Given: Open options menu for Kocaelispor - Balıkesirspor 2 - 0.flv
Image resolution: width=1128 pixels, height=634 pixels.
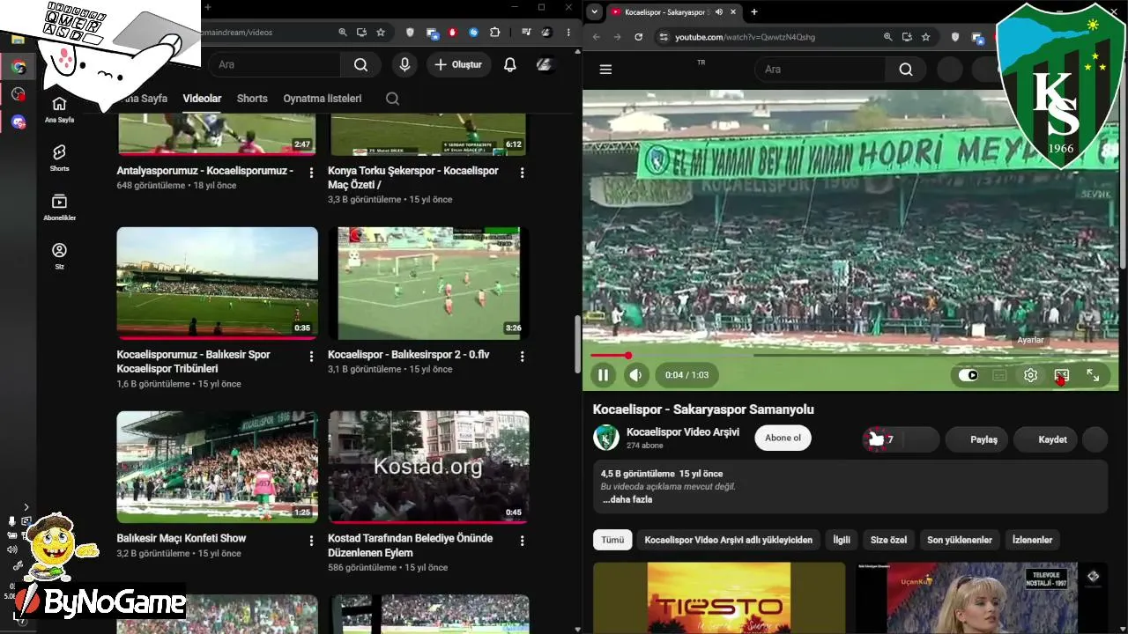Looking at the screenshot, I should coord(523,357).
